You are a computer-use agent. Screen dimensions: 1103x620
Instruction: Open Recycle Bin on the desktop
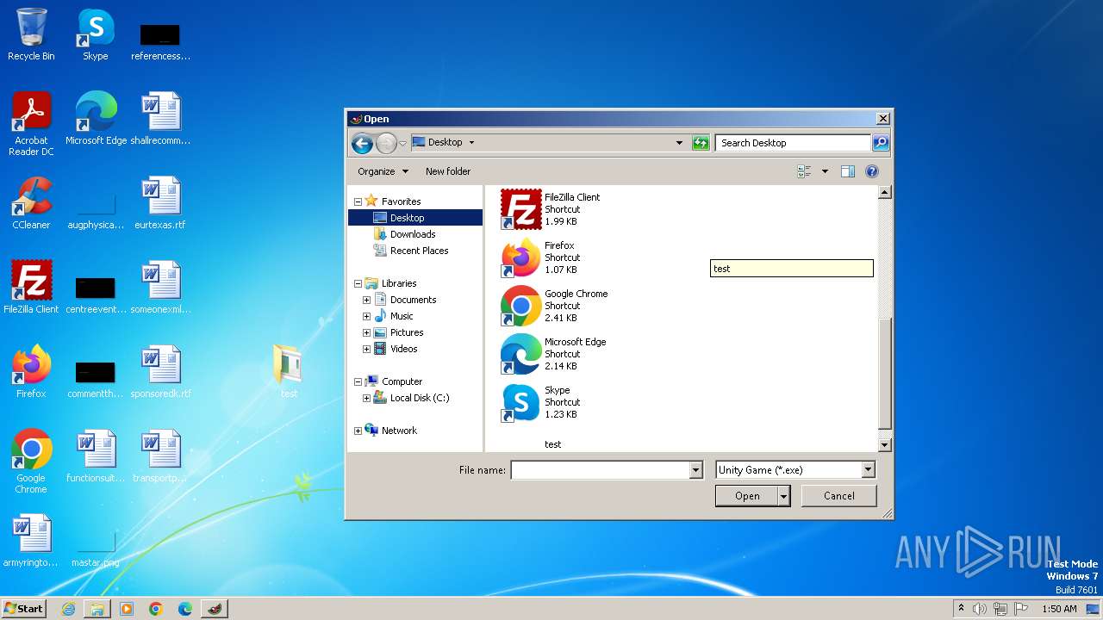pos(31,34)
